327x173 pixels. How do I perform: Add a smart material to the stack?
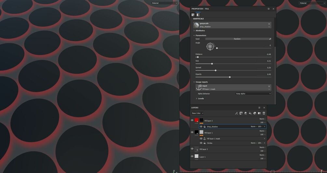pyautogui.click(x=255, y=113)
